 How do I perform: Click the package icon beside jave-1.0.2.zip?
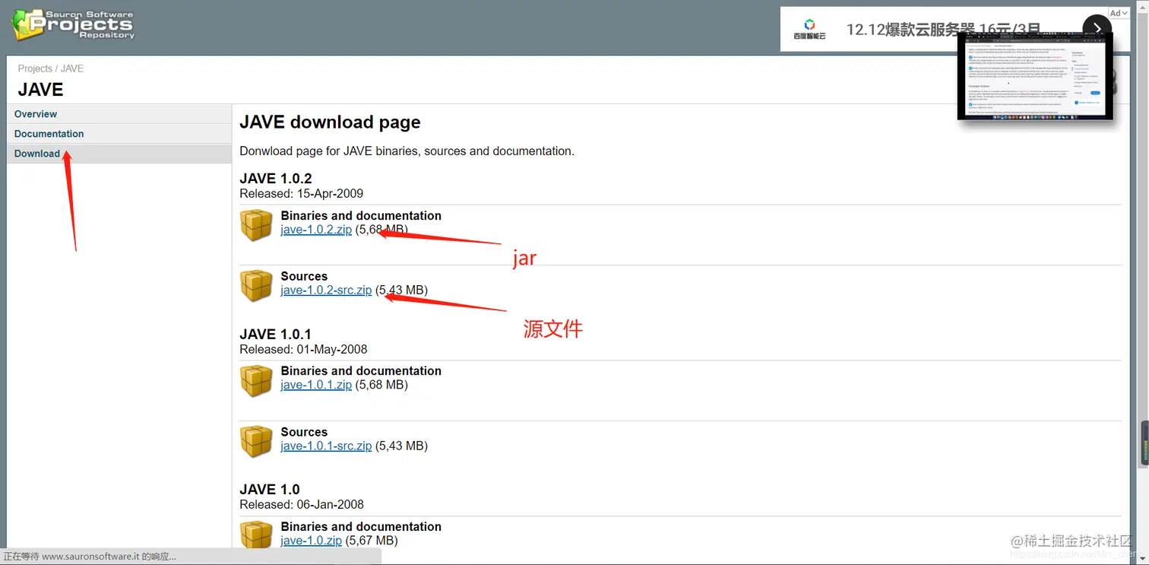coord(256,225)
